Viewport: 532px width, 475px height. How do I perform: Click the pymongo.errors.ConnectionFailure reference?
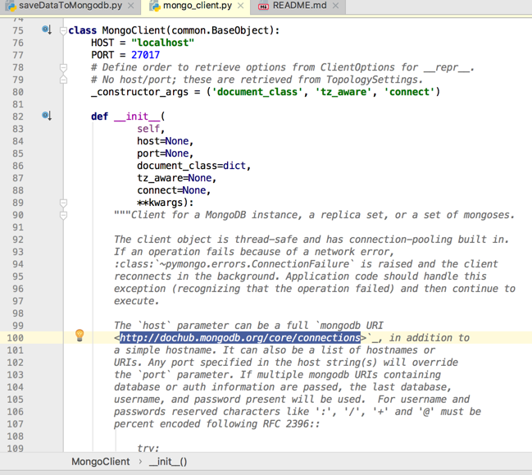[257, 264]
